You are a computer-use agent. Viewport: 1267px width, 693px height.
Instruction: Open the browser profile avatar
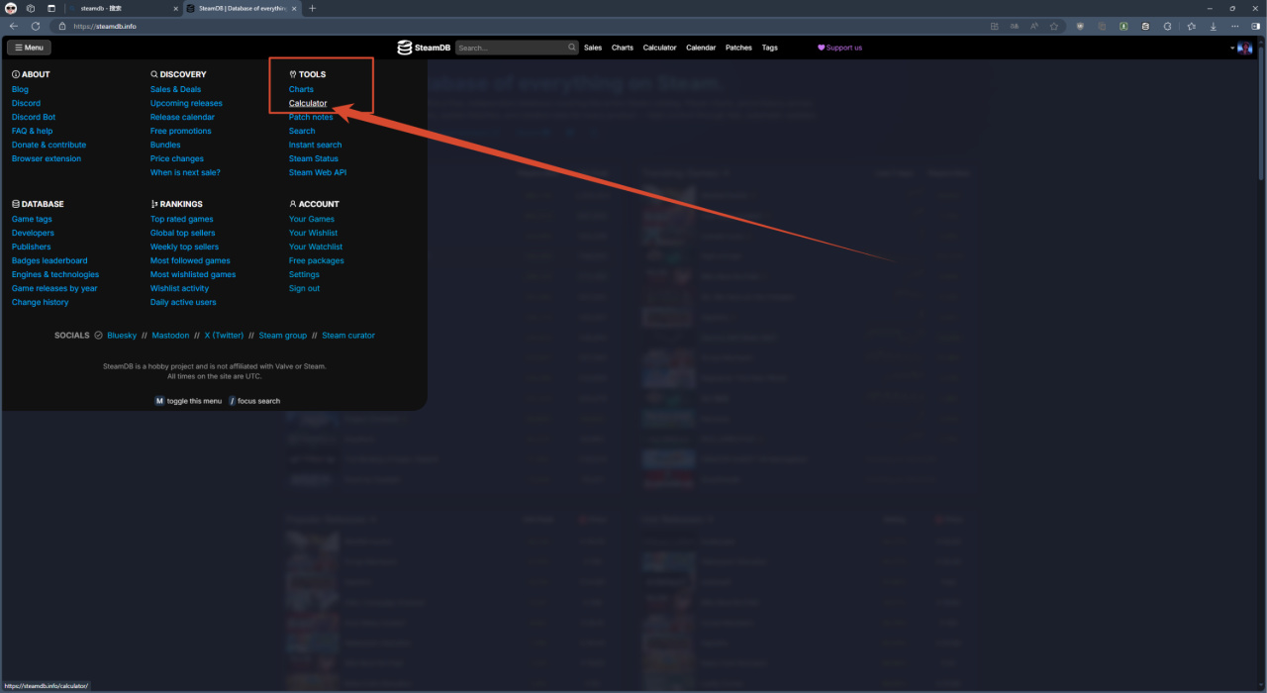(x=11, y=8)
